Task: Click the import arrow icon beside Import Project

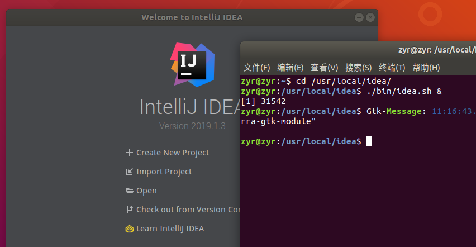Action: (130, 172)
